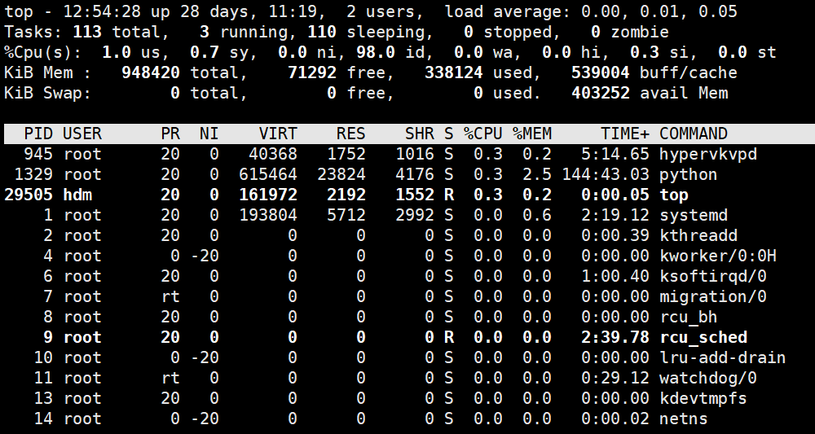The width and height of the screenshot is (815, 434).
Task: Click PID 29505 in the list
Action: (29, 195)
